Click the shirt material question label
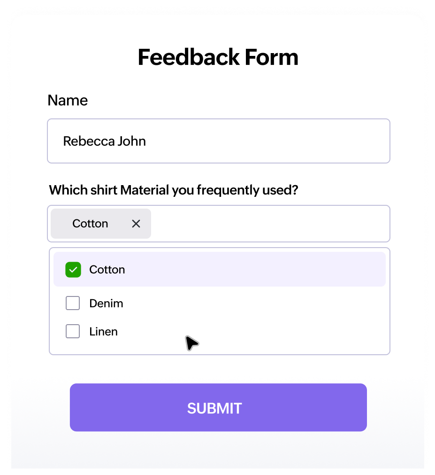 click(174, 190)
